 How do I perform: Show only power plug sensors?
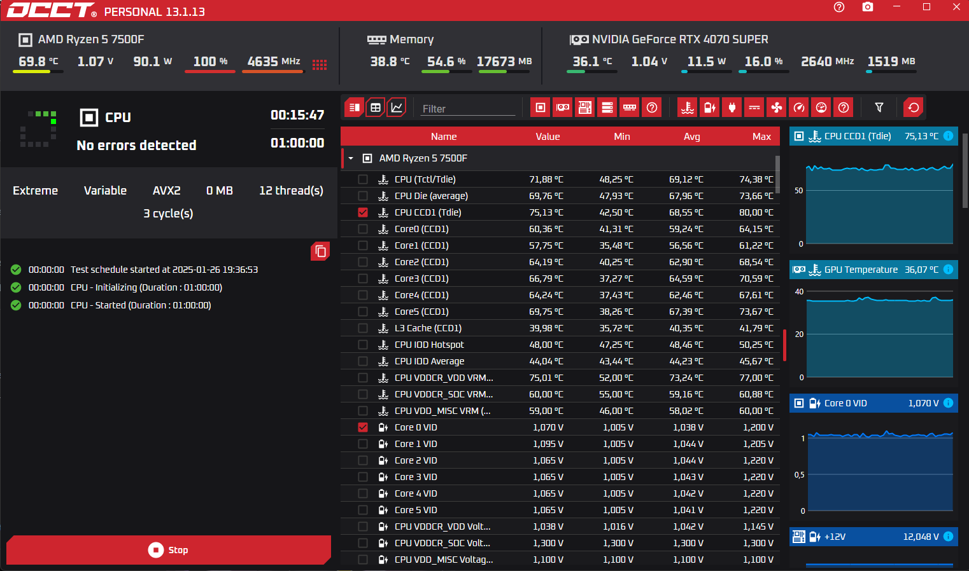click(x=732, y=107)
